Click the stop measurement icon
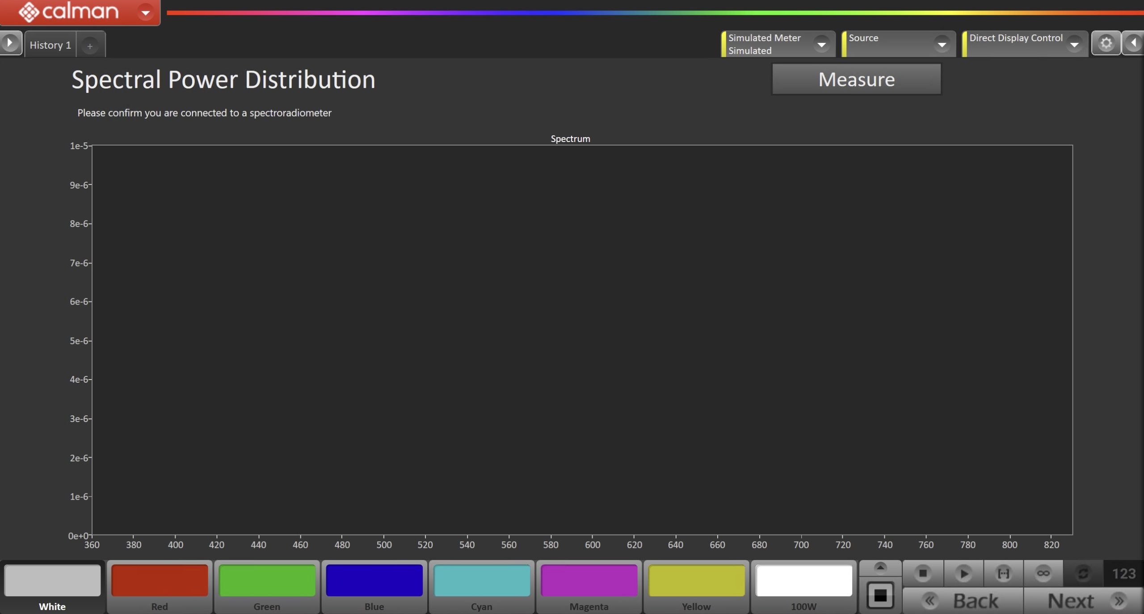Image resolution: width=1144 pixels, height=614 pixels. [922, 573]
